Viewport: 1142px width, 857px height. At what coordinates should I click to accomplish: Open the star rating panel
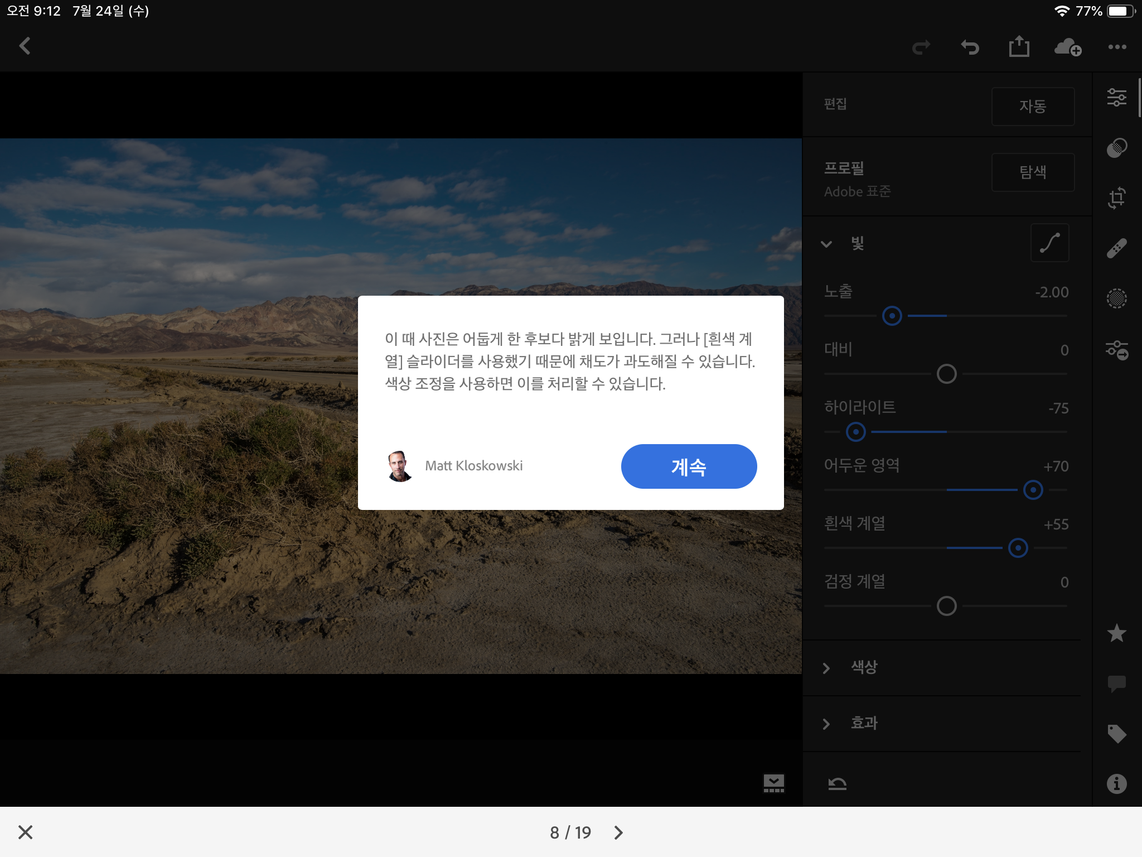pyautogui.click(x=1116, y=633)
